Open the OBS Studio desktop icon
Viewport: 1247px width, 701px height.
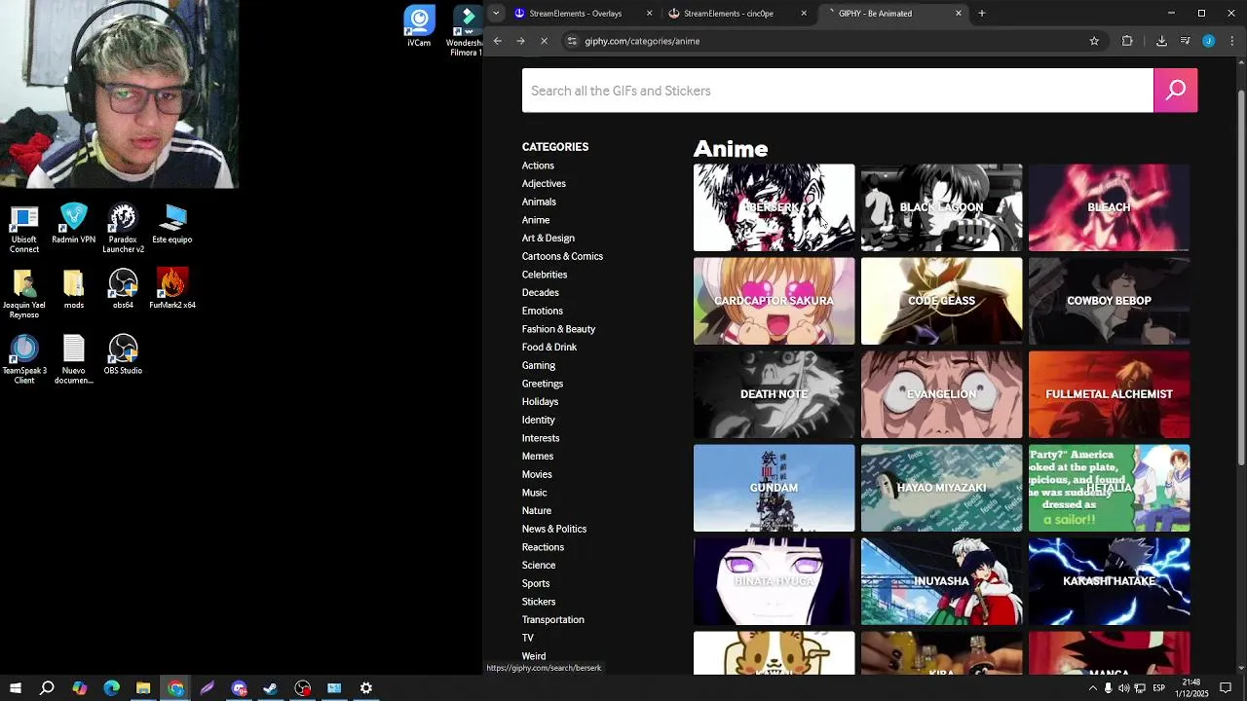click(x=123, y=354)
